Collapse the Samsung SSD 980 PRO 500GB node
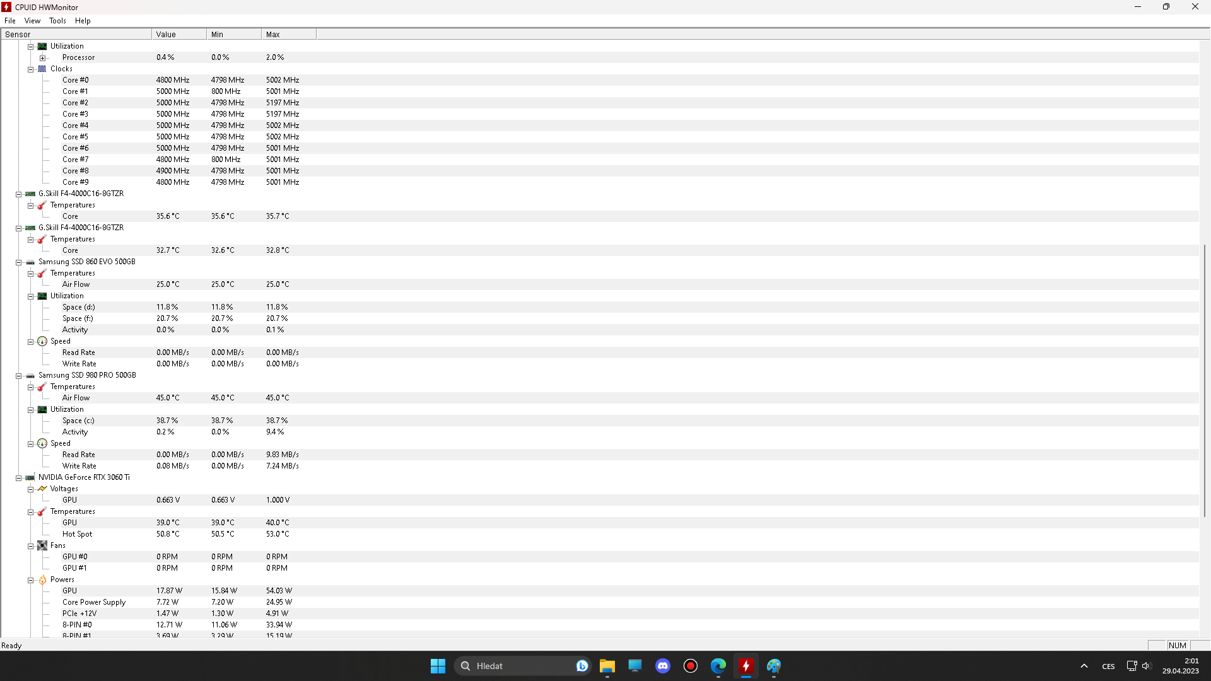The width and height of the screenshot is (1211, 681). click(18, 376)
